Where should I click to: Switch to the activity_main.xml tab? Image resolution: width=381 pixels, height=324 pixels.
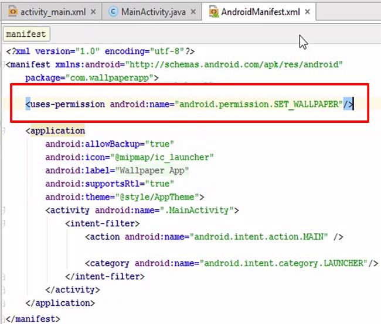[51, 12]
